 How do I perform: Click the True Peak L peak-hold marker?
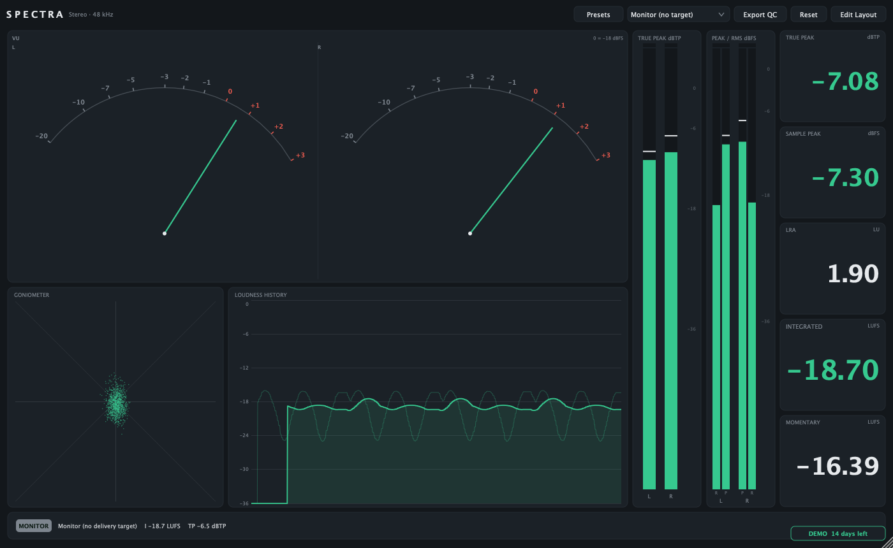649,152
